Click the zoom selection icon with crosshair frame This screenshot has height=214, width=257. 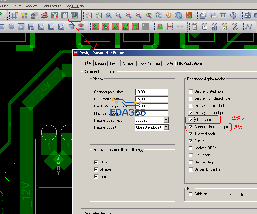pyautogui.click(x=159, y=15)
